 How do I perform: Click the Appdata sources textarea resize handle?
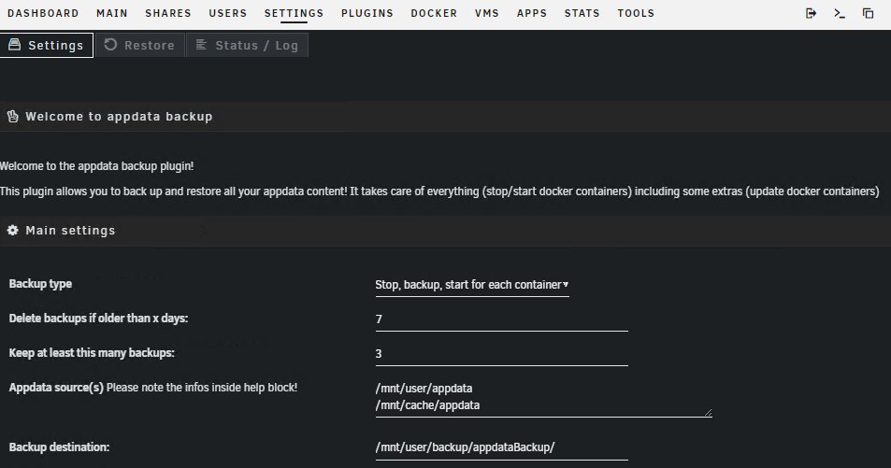pos(708,412)
